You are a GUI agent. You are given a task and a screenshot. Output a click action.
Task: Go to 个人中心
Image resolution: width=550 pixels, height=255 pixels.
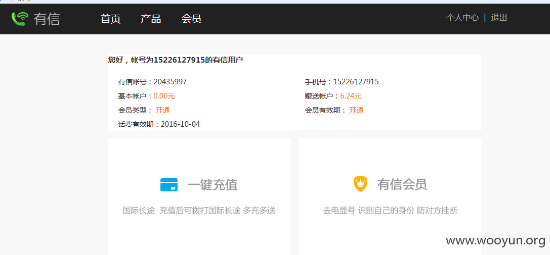[x=462, y=18]
